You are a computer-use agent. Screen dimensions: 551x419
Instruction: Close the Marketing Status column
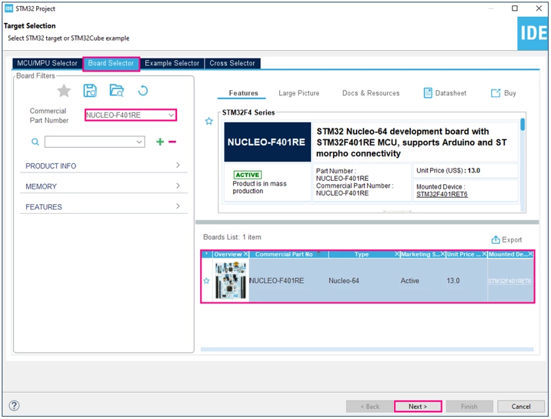click(x=443, y=254)
